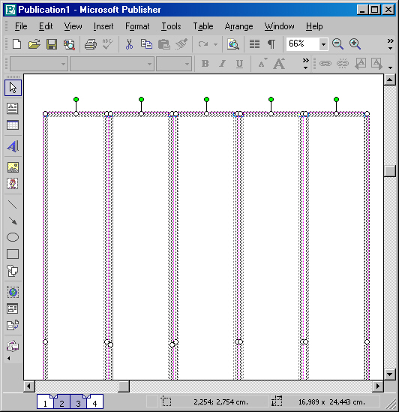The width and height of the screenshot is (399, 412).
Task: Expand the 66% zoom dropdown
Action: (323, 44)
